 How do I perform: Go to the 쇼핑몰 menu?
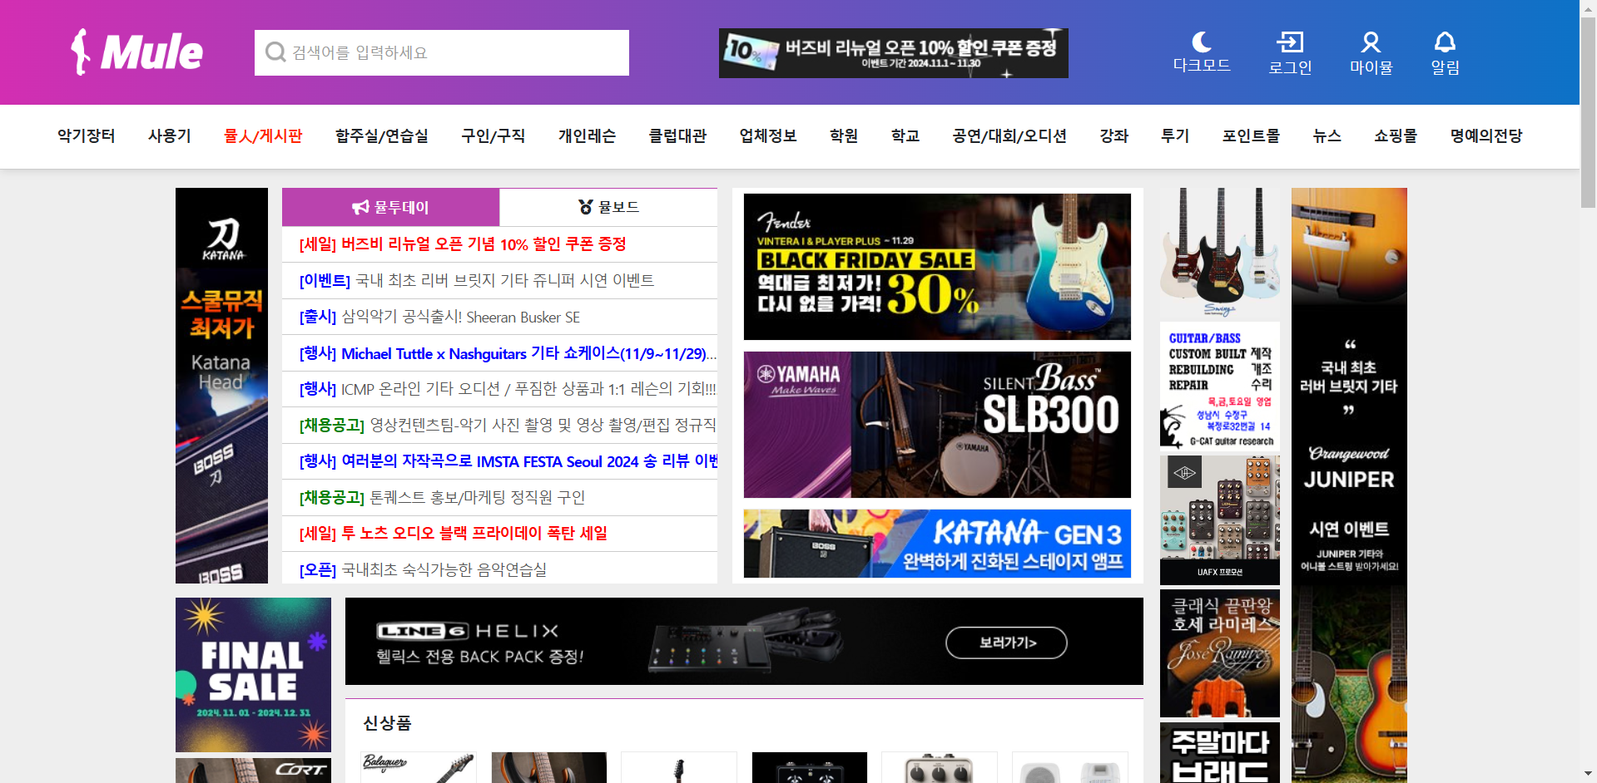[x=1396, y=135]
